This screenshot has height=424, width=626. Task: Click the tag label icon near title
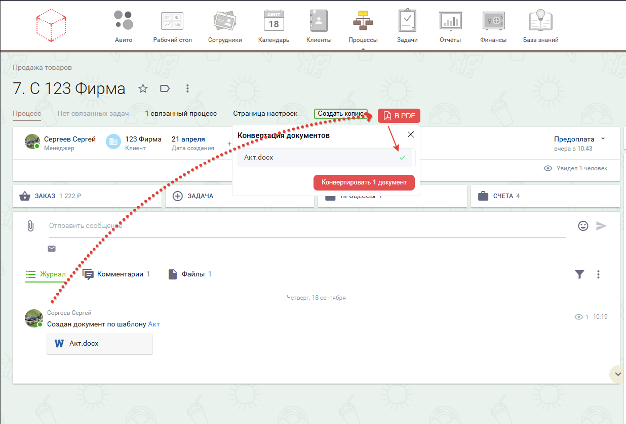click(165, 89)
